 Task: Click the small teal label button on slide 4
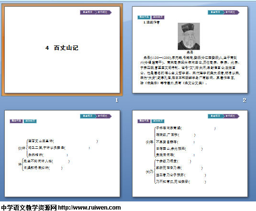coord(158,121)
